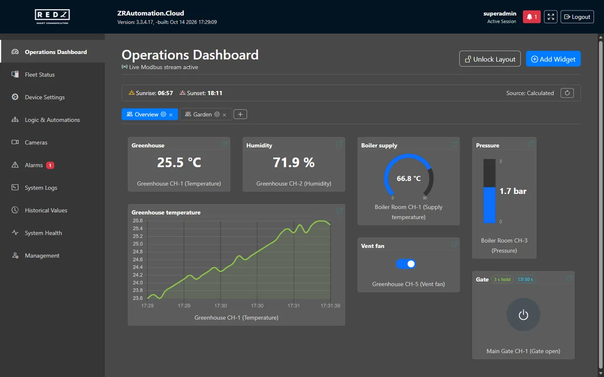Click the Gate 30 s camera badge
Screen dimensions: 604x377
[x=525, y=280]
